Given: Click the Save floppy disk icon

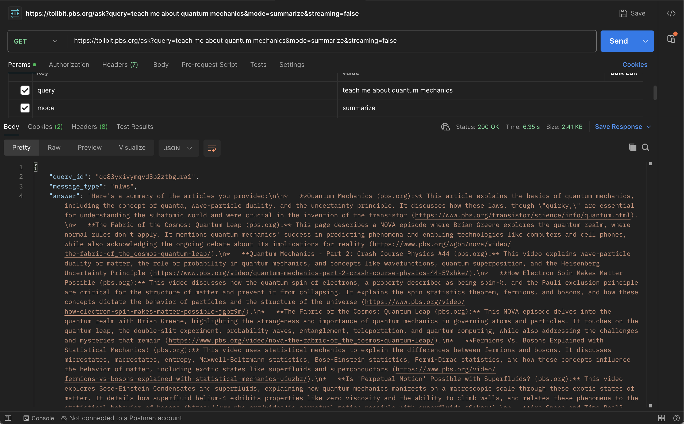Looking at the screenshot, I should tap(623, 13).
